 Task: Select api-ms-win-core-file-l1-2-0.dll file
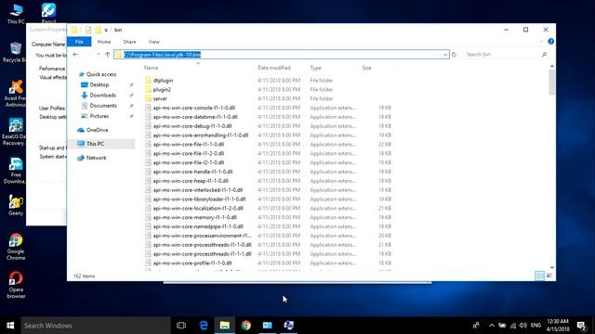(x=189, y=153)
